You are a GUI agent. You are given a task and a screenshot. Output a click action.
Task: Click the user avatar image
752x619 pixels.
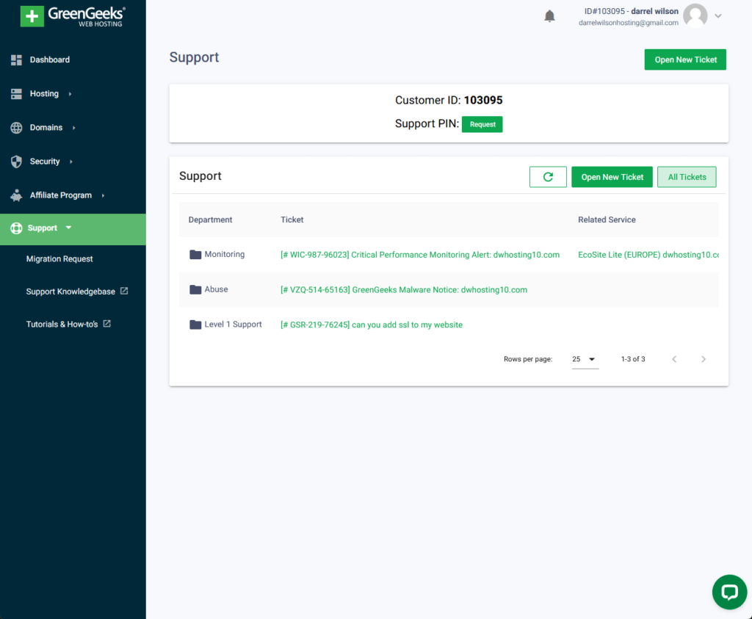(x=695, y=16)
